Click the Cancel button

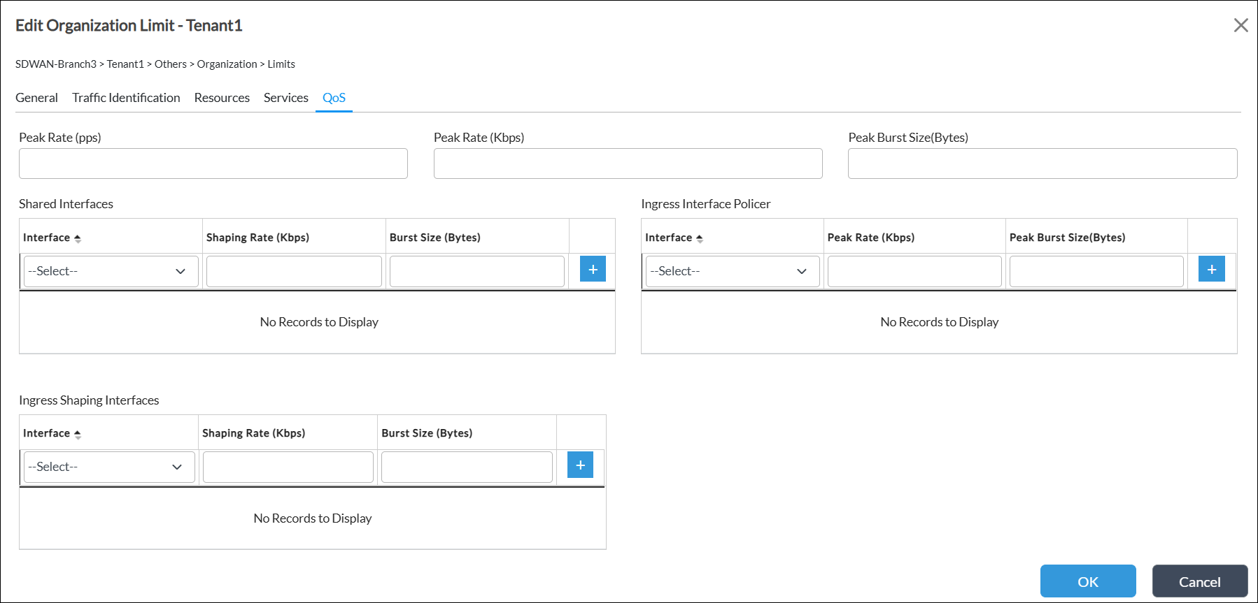click(1199, 581)
